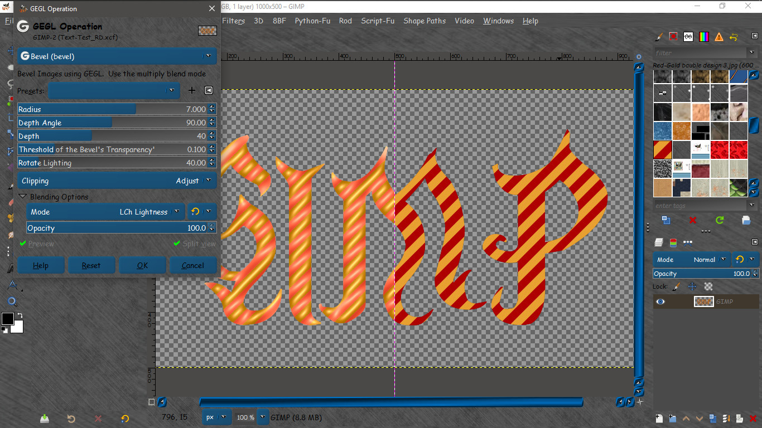The image size is (762, 428).
Task: Open the Windows menu
Action: pyautogui.click(x=498, y=21)
